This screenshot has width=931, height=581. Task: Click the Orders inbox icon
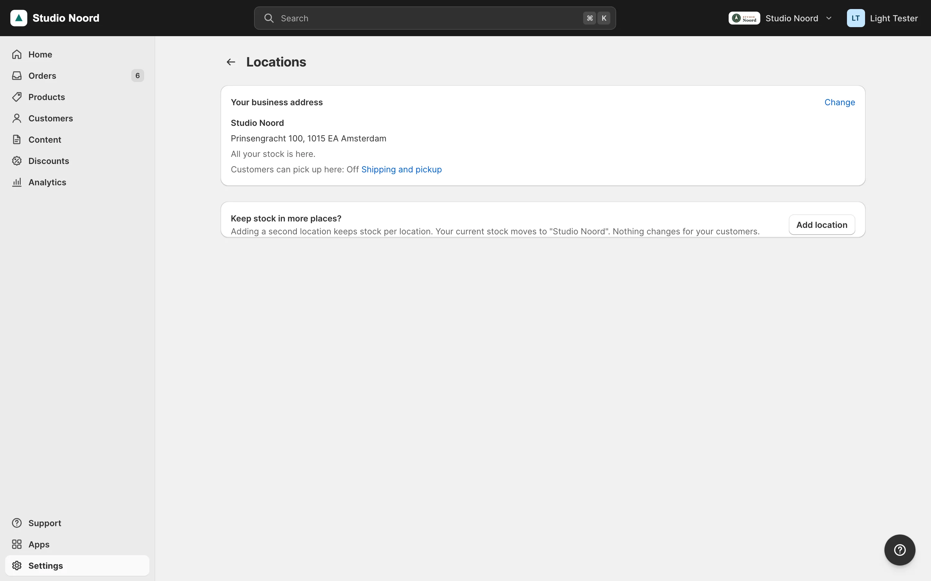point(16,76)
